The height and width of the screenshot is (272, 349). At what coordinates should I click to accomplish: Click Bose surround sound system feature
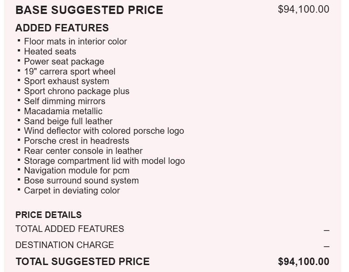point(81,180)
